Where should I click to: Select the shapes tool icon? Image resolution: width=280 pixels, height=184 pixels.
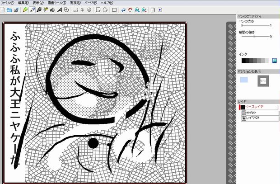point(66,10)
